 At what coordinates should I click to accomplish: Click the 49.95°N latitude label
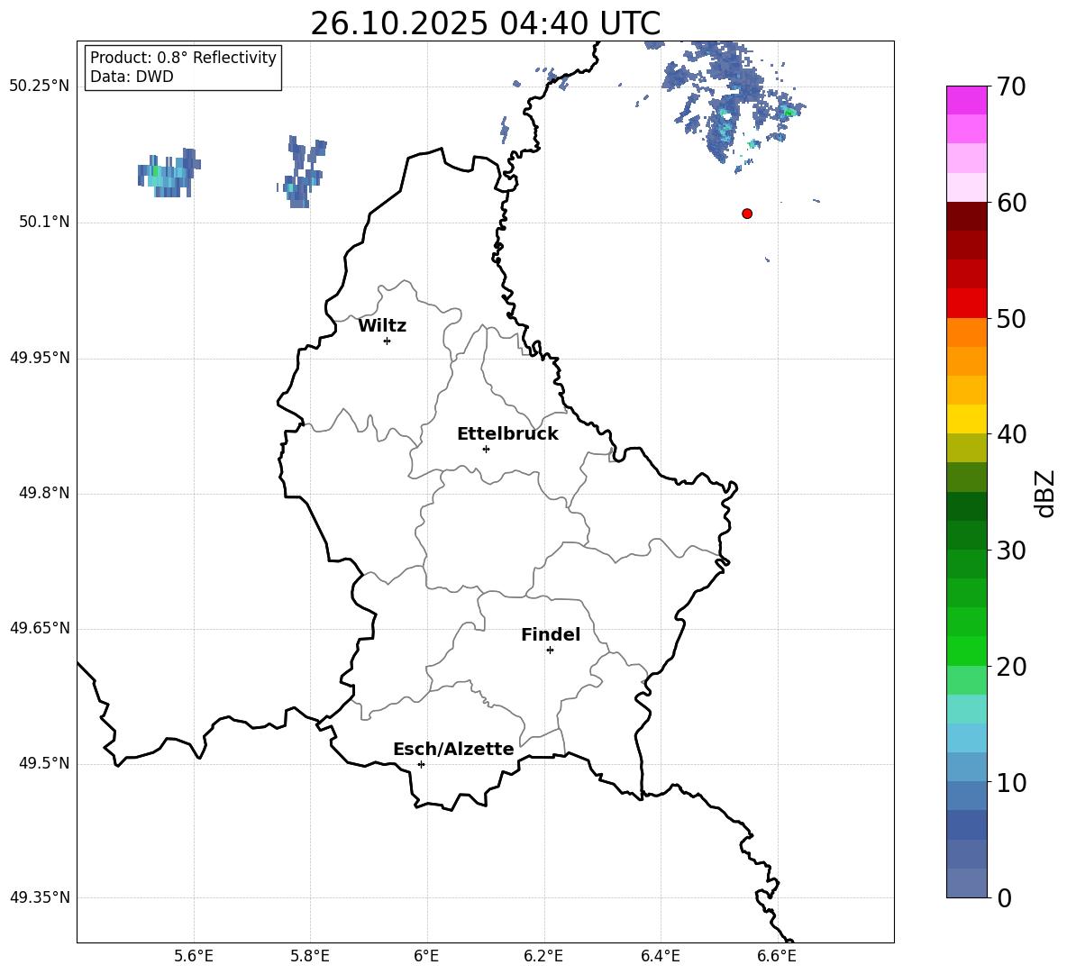(40, 358)
